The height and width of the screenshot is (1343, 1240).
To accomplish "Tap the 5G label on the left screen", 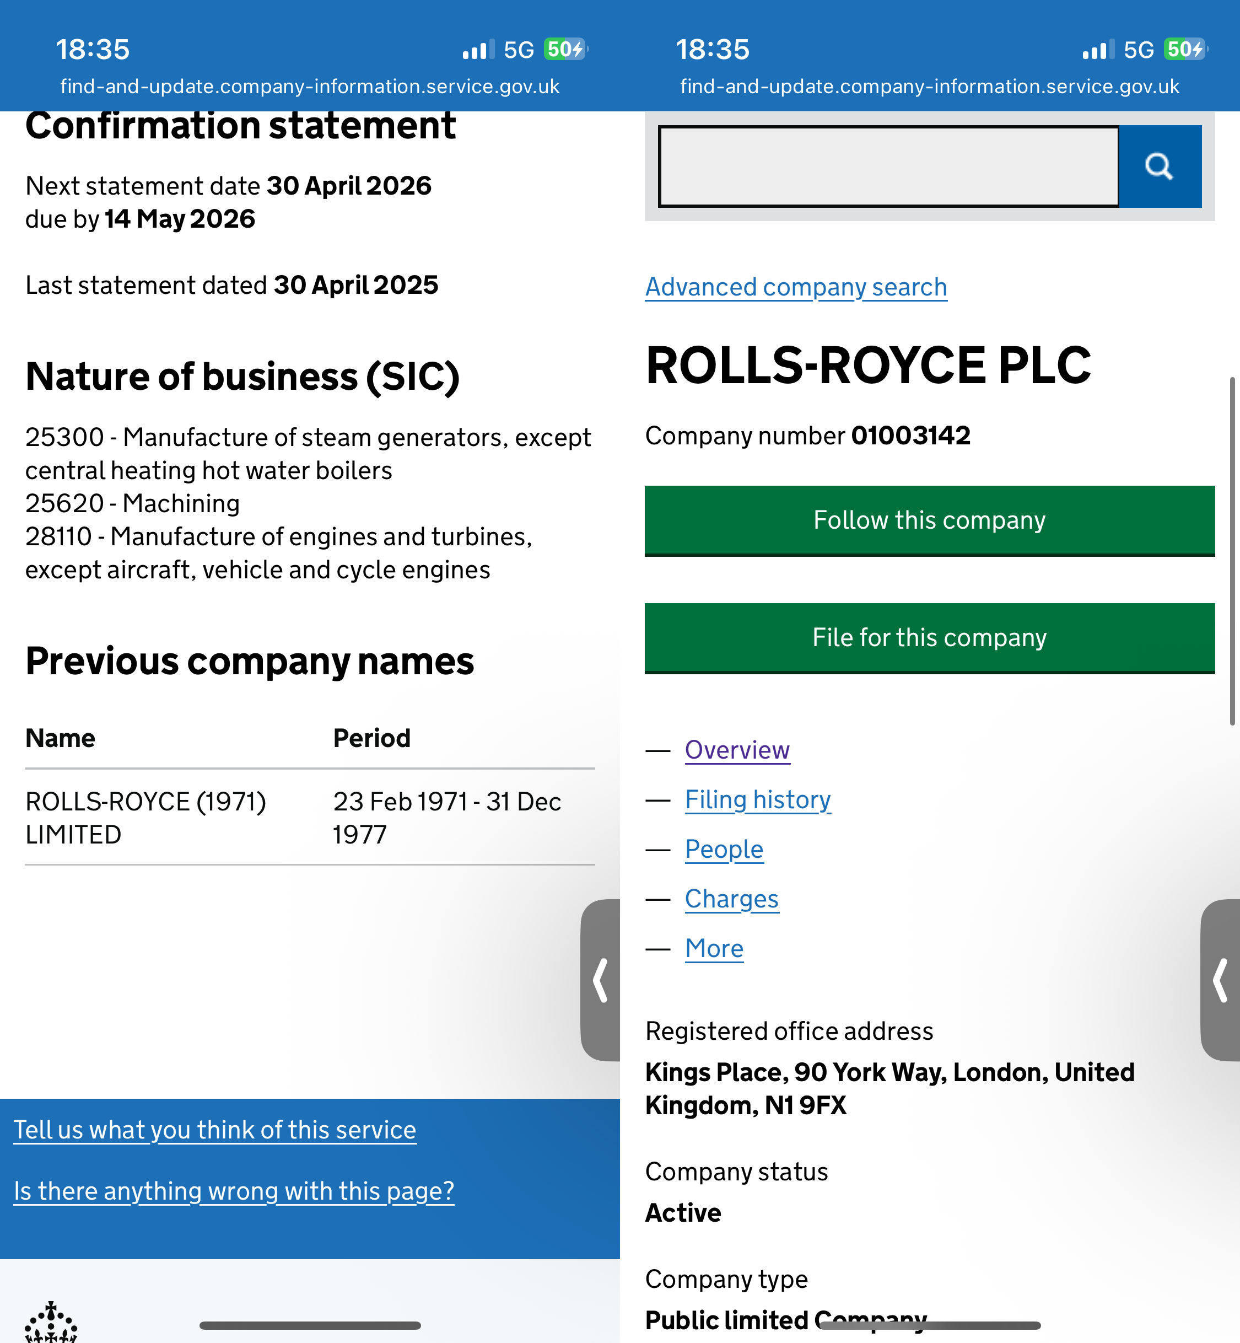I will tap(519, 50).
